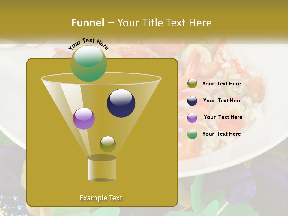Click 'Your Text Here' beside the green bullet
The height and width of the screenshot is (216, 288).
tap(221, 134)
